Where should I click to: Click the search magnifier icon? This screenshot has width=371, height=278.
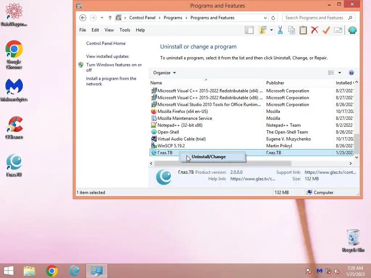coord(350,18)
